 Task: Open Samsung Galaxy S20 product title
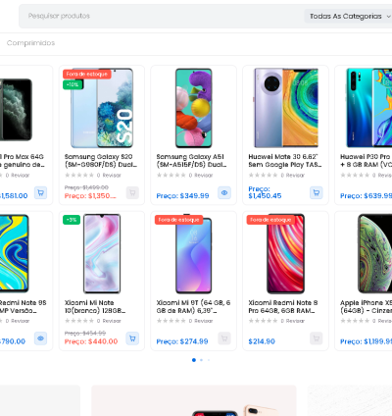[101, 161]
